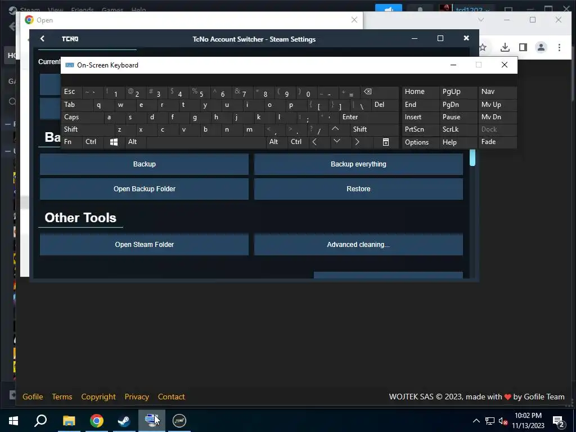Click the right arrow key on keyboard
Screen dimensions: 576x432
(357, 141)
